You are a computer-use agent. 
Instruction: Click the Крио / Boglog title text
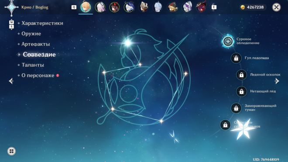pos(35,7)
